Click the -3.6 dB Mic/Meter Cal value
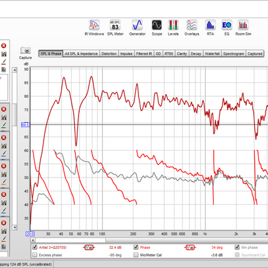This screenshot has width=268, height=268. [x=217, y=255]
